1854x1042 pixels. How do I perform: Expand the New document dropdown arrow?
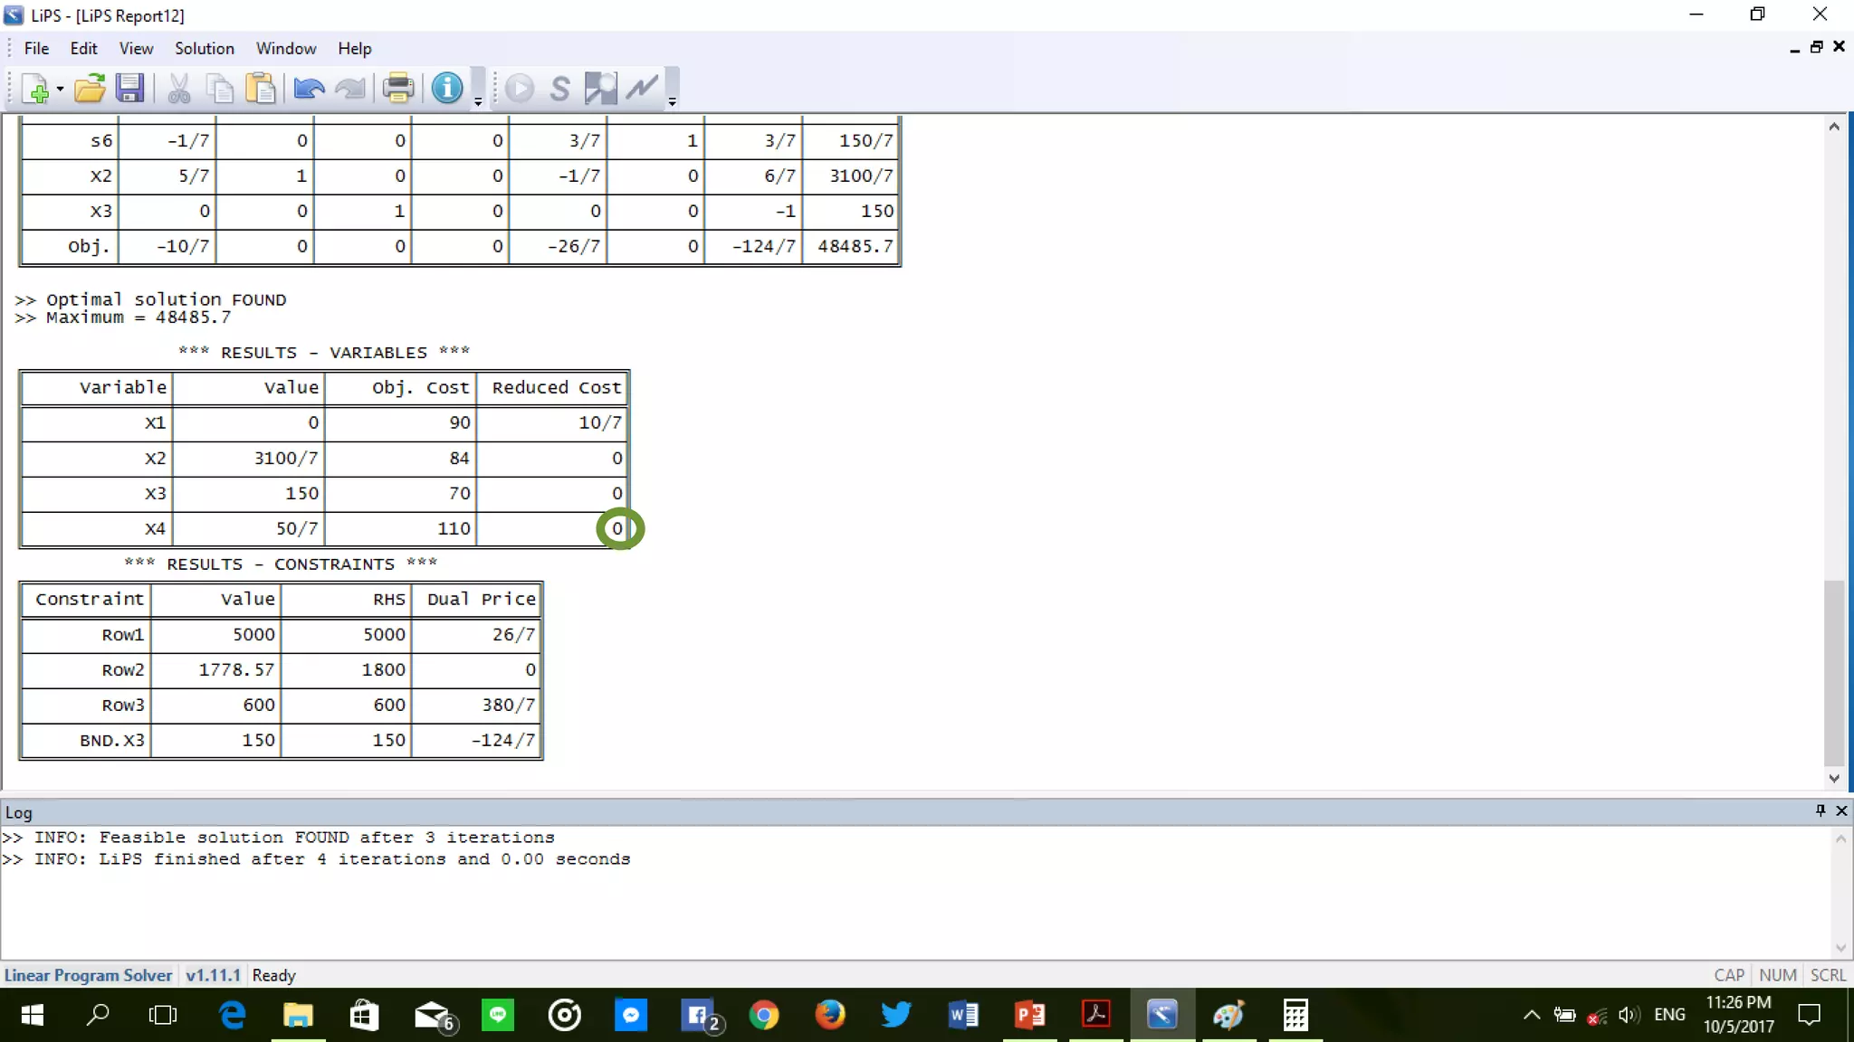pyautogui.click(x=60, y=90)
